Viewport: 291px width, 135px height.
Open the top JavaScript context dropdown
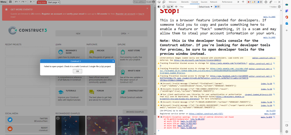click(x=170, y=7)
